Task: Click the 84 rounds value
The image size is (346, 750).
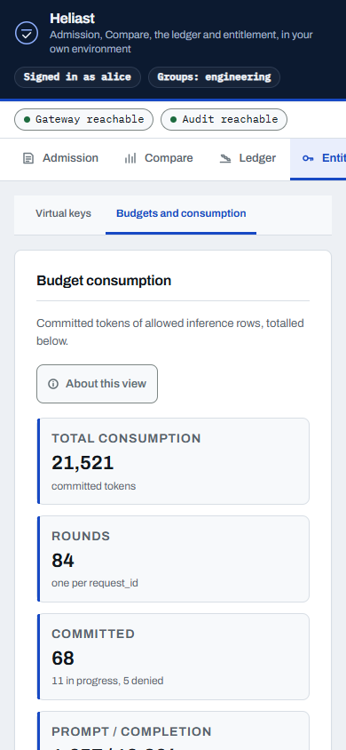Action: [62, 561]
